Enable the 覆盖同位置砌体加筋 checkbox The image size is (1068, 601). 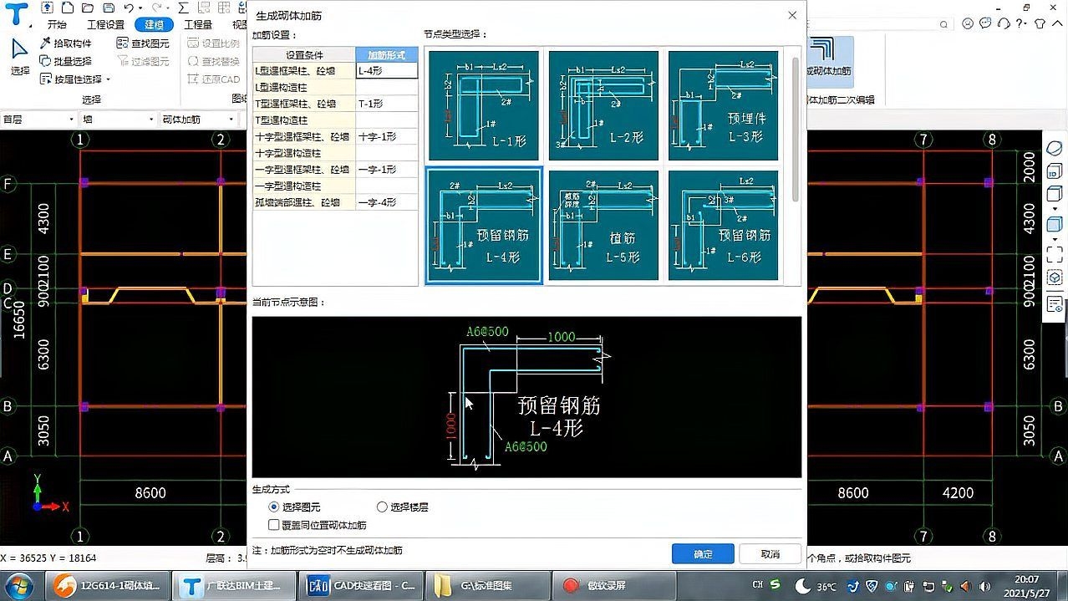274,524
